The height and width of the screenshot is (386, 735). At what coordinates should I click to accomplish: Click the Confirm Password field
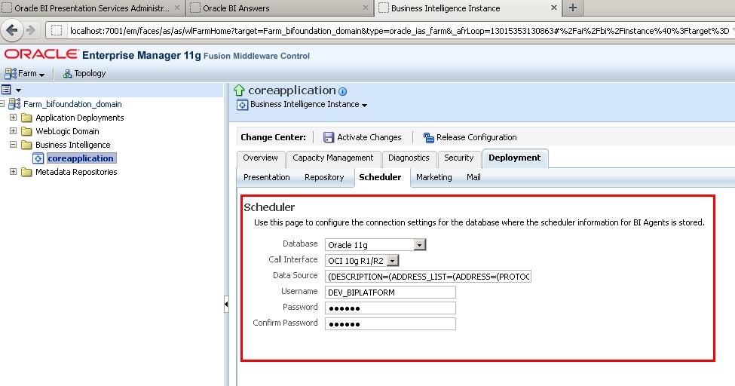[390, 324]
